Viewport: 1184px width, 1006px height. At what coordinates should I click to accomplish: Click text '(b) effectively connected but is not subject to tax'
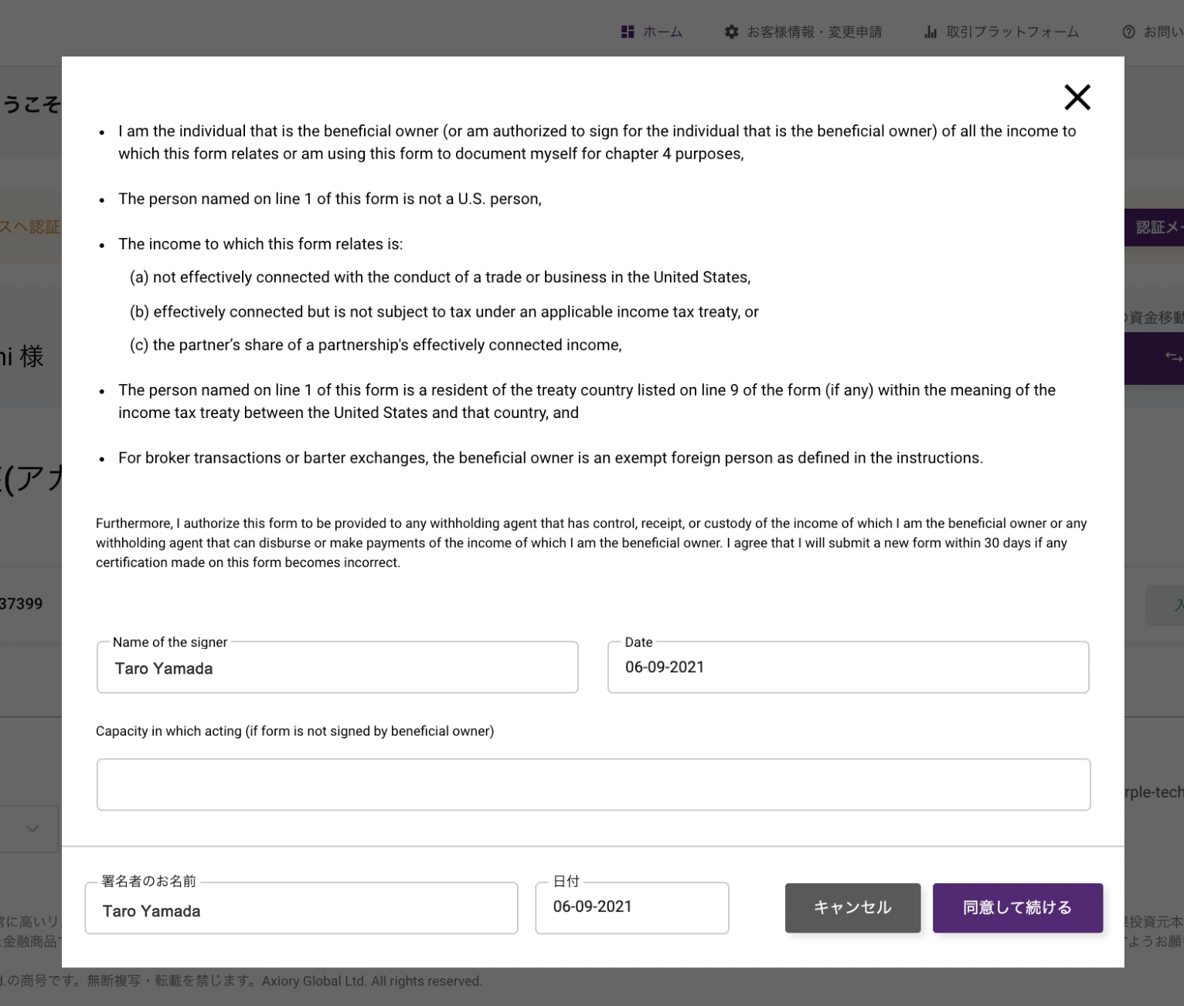click(x=444, y=312)
